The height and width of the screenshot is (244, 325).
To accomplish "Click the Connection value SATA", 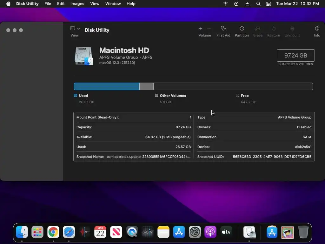I will point(307,137).
